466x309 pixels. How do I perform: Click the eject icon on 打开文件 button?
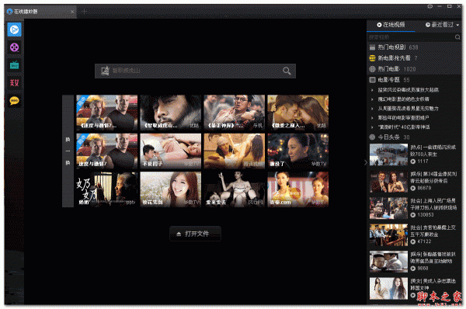179,234
